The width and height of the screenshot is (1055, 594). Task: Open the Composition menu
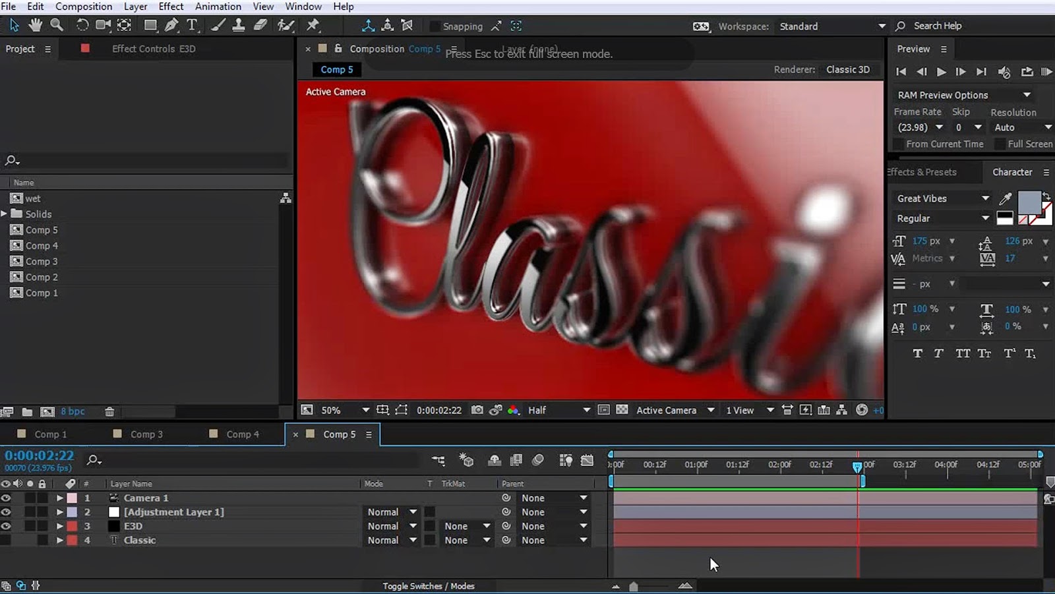84,7
